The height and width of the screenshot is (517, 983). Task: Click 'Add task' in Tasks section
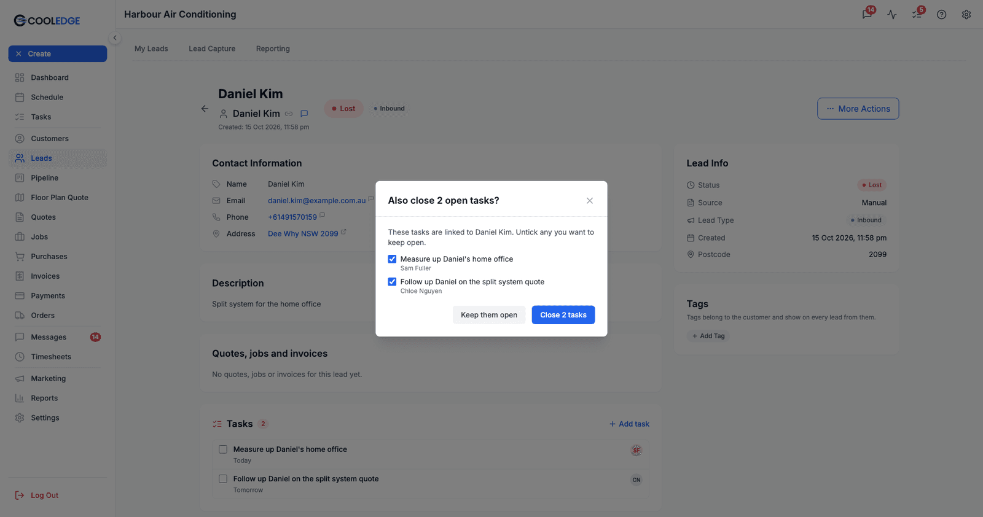pyautogui.click(x=629, y=424)
